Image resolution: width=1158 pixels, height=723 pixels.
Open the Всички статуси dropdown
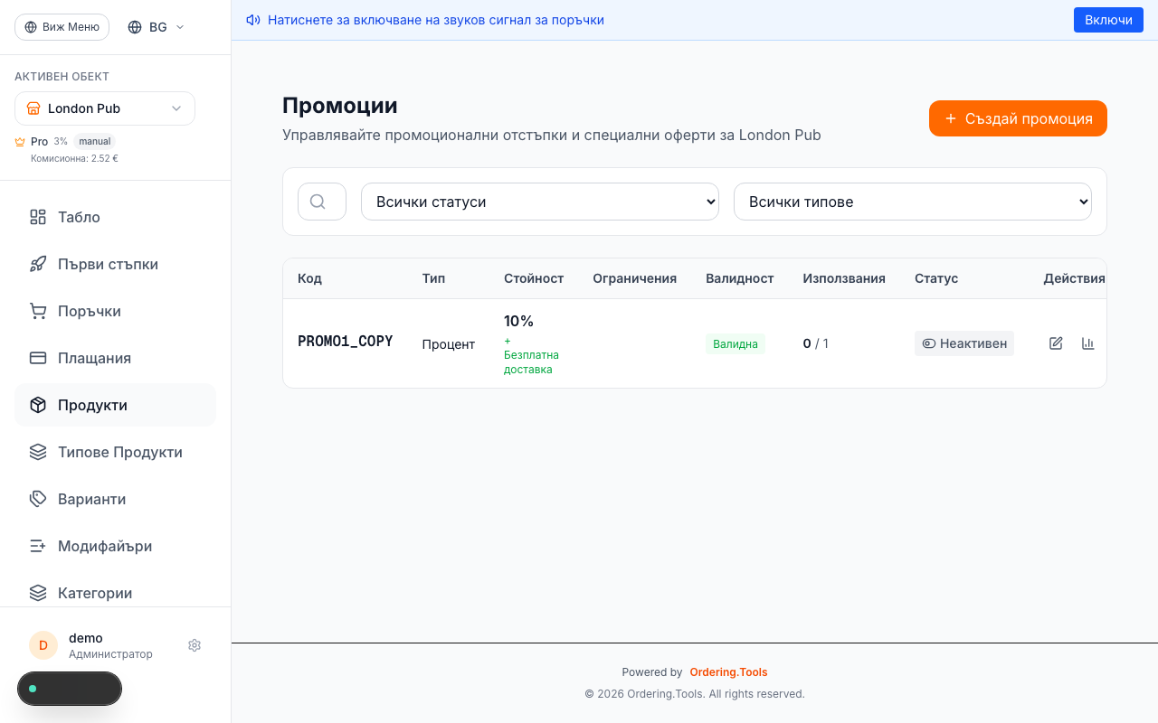[x=540, y=202]
